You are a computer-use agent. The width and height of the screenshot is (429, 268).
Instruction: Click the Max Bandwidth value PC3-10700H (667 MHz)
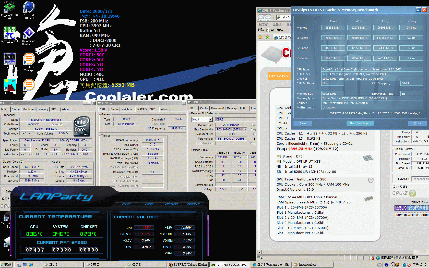(x=231, y=129)
